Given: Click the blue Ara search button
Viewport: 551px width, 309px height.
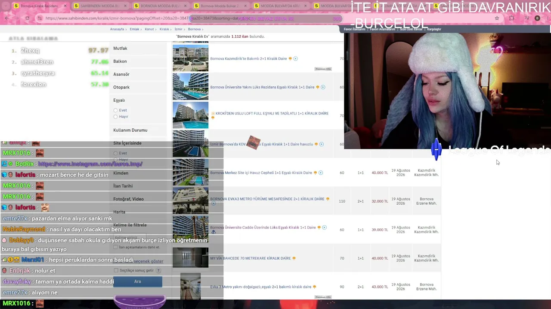Looking at the screenshot, I should pyautogui.click(x=138, y=282).
